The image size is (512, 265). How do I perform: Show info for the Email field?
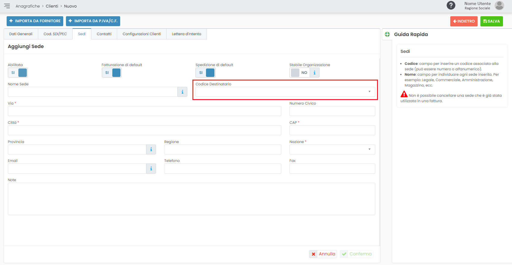coord(151,169)
